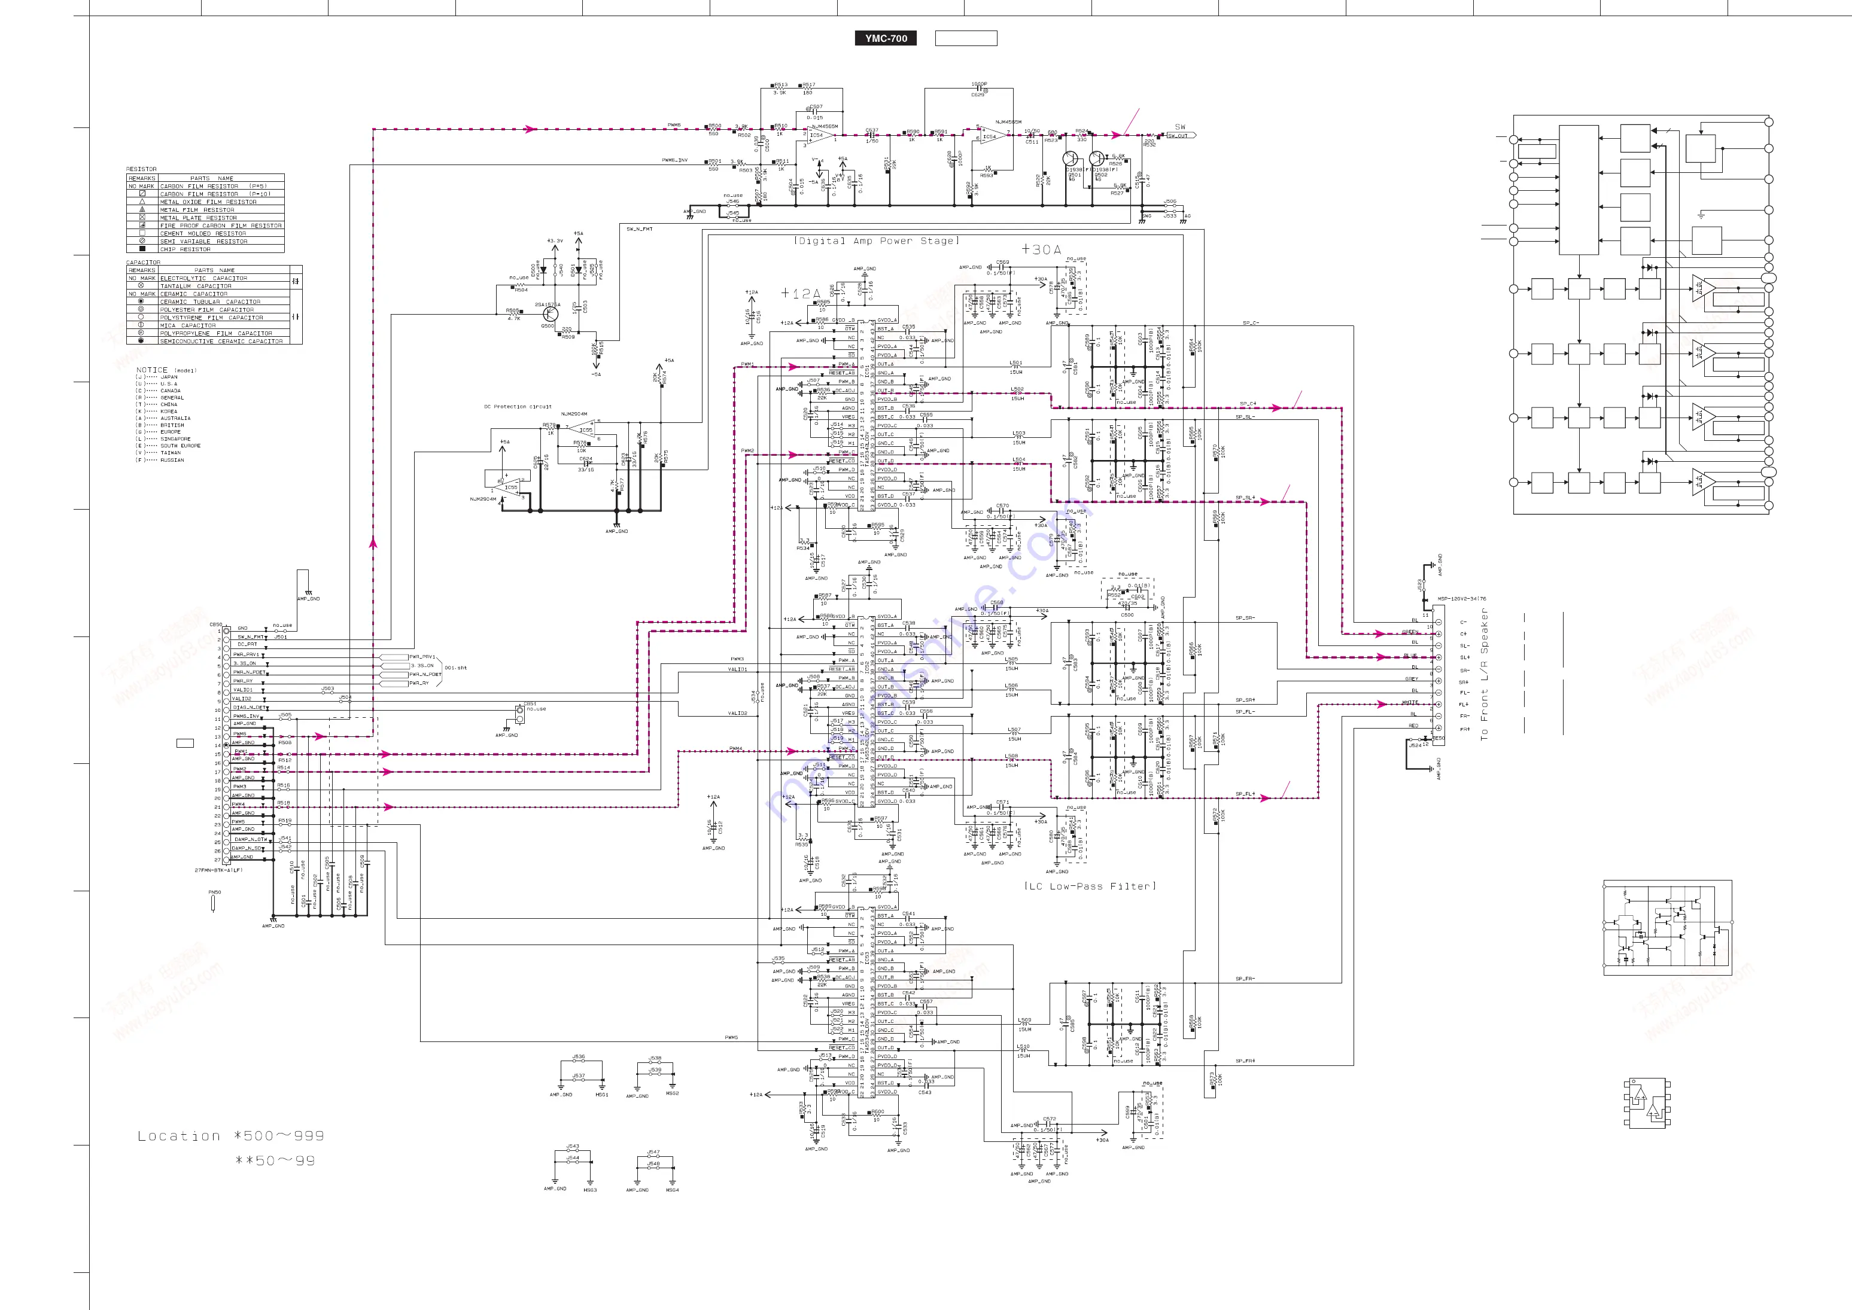Click the RED wire color label
Viewport: 1852px width, 1310px height.
(x=1413, y=725)
